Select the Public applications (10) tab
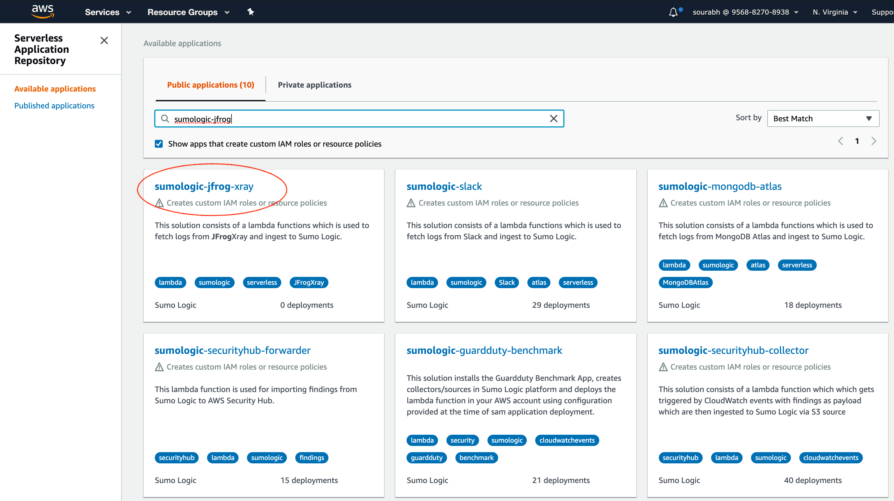 click(211, 85)
